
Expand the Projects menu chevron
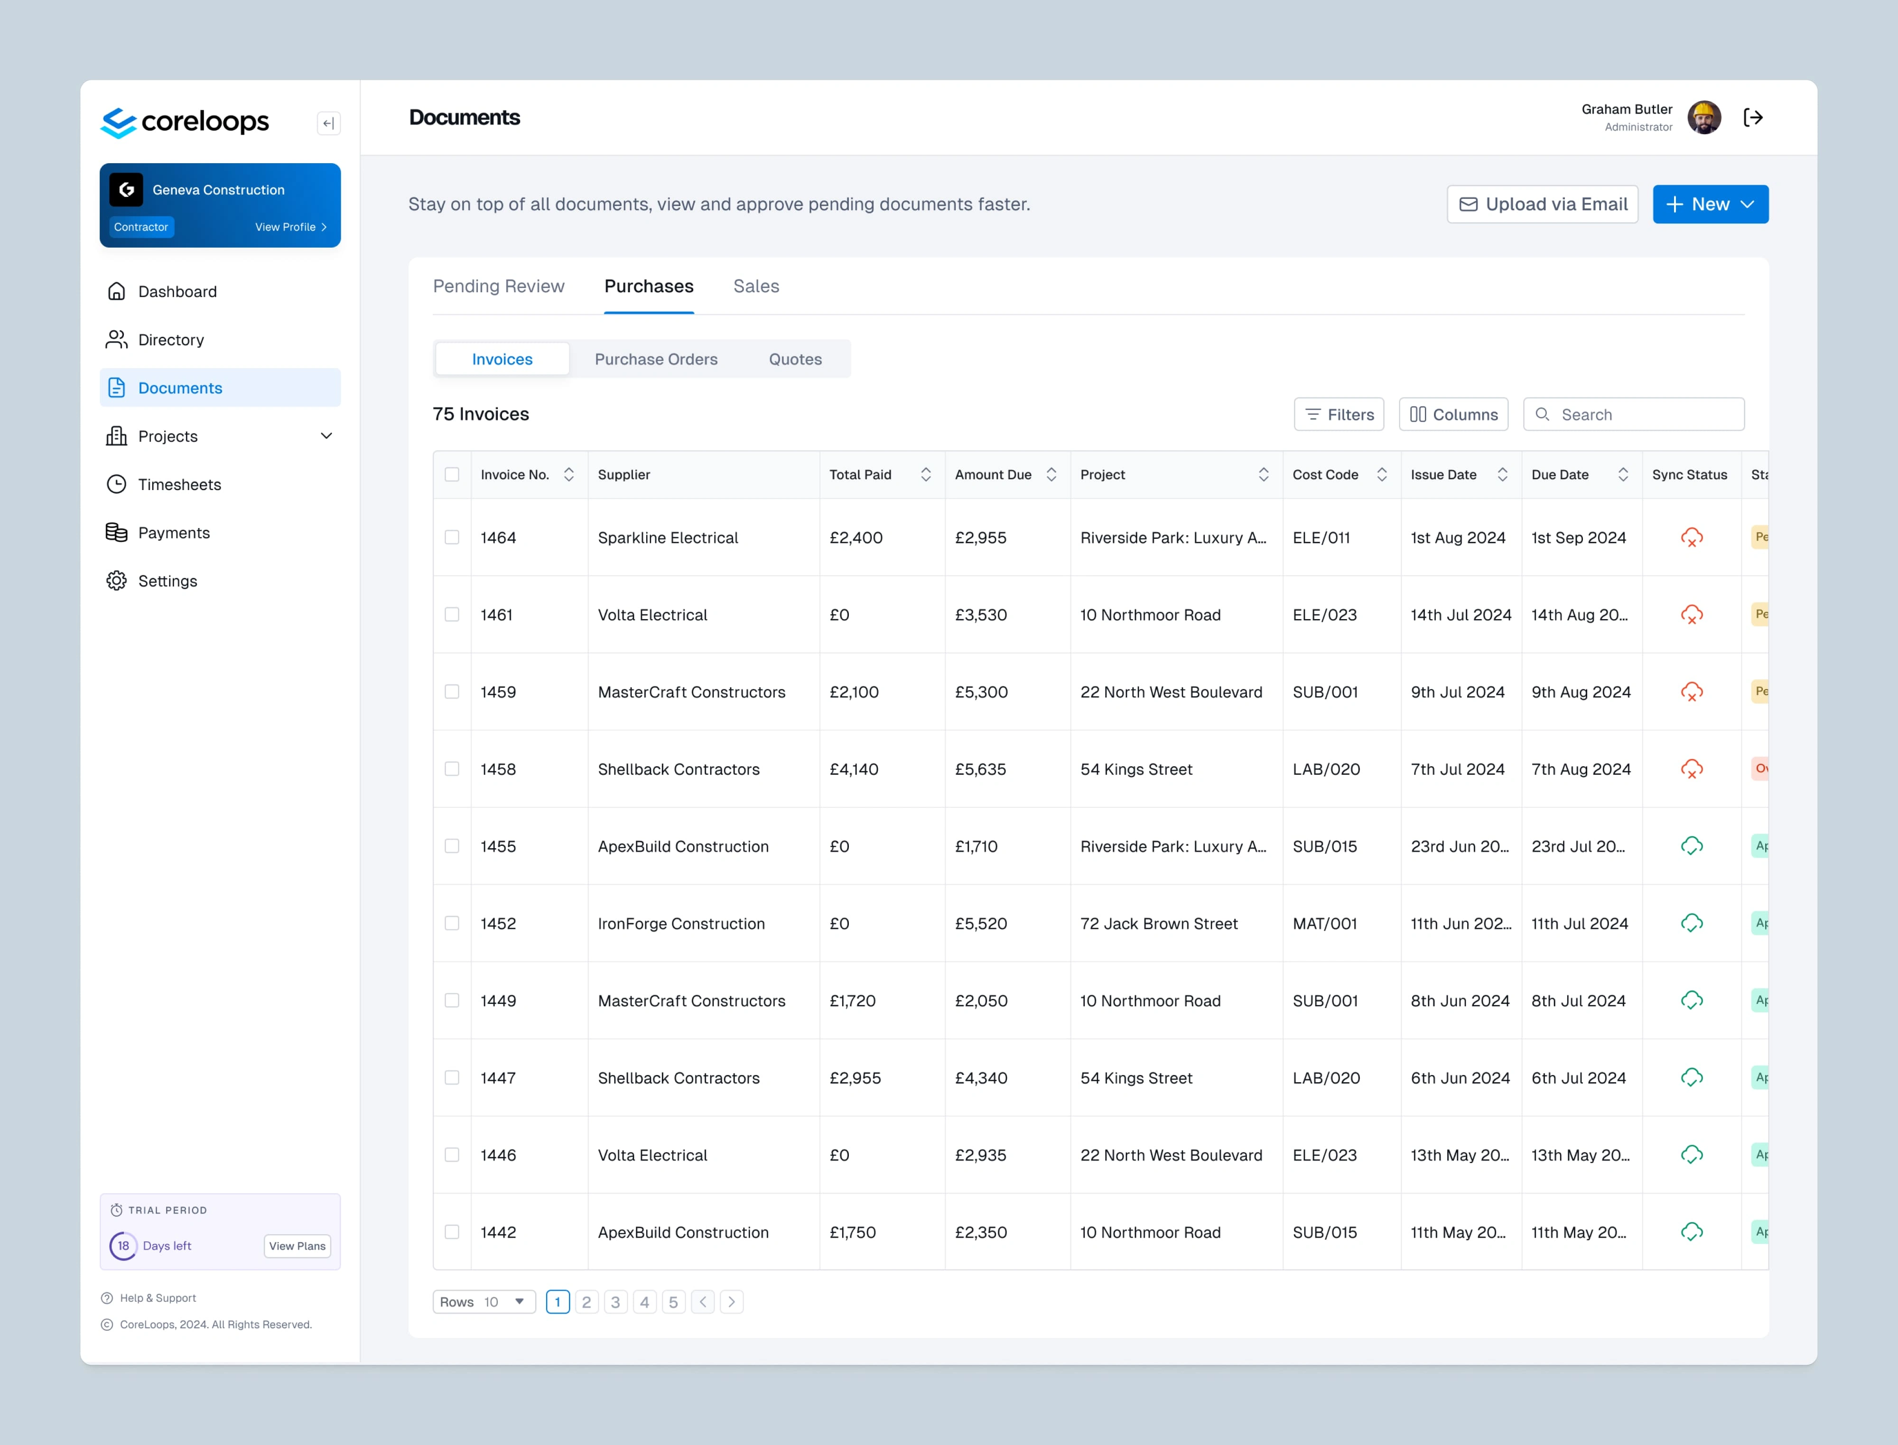[326, 436]
